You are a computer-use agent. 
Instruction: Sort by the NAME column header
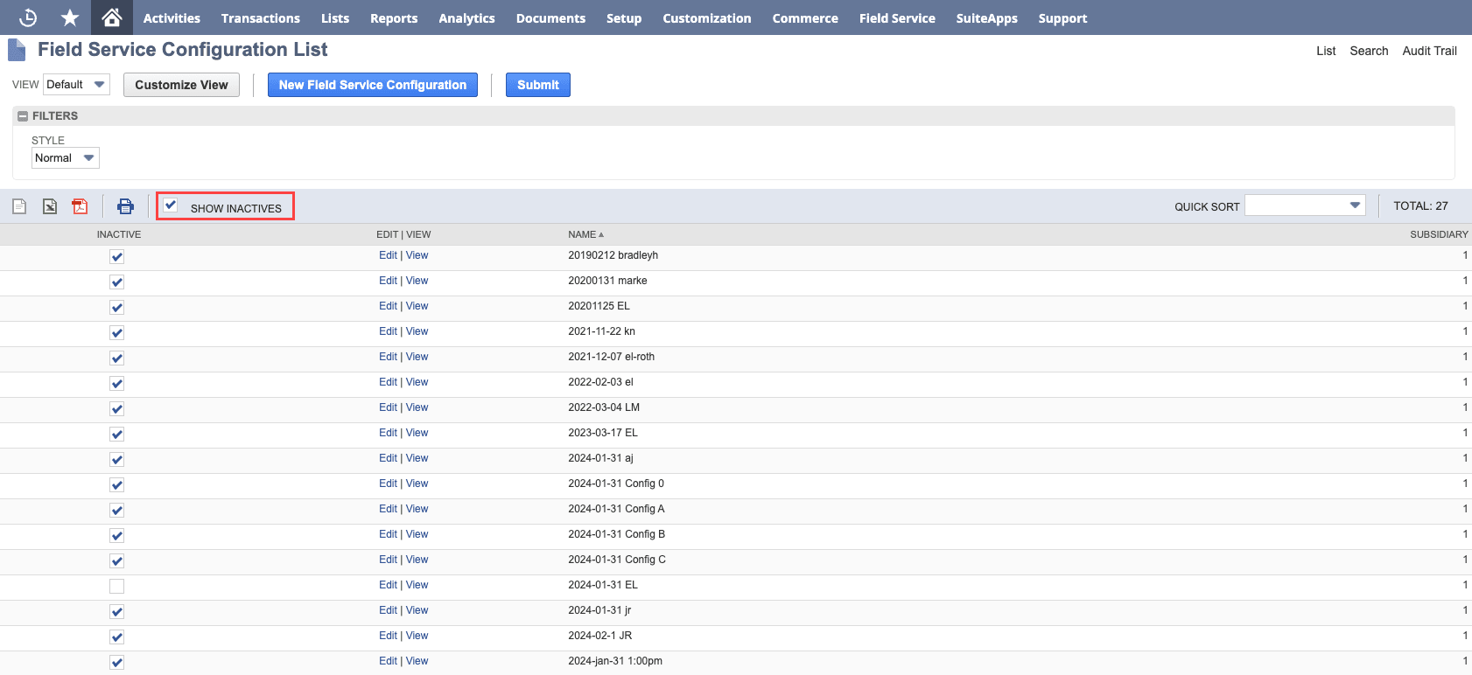(585, 234)
